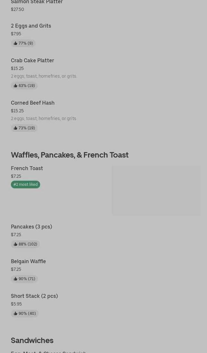Screen dimensions: 207x353
Task: Click the #2 most liked badge
Action: pyautogui.click(x=25, y=185)
